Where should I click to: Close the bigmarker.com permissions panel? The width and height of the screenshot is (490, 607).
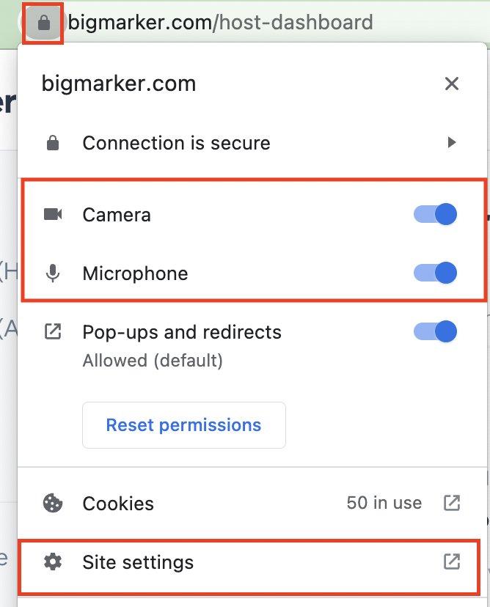tap(452, 84)
